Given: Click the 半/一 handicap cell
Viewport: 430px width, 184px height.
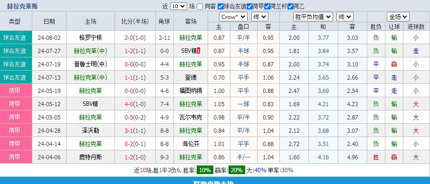Looking at the screenshot, I should (244, 157).
